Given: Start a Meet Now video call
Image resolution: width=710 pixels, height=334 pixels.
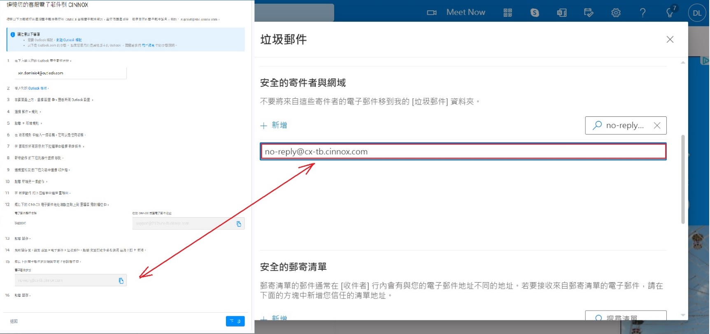Looking at the screenshot, I should [456, 12].
